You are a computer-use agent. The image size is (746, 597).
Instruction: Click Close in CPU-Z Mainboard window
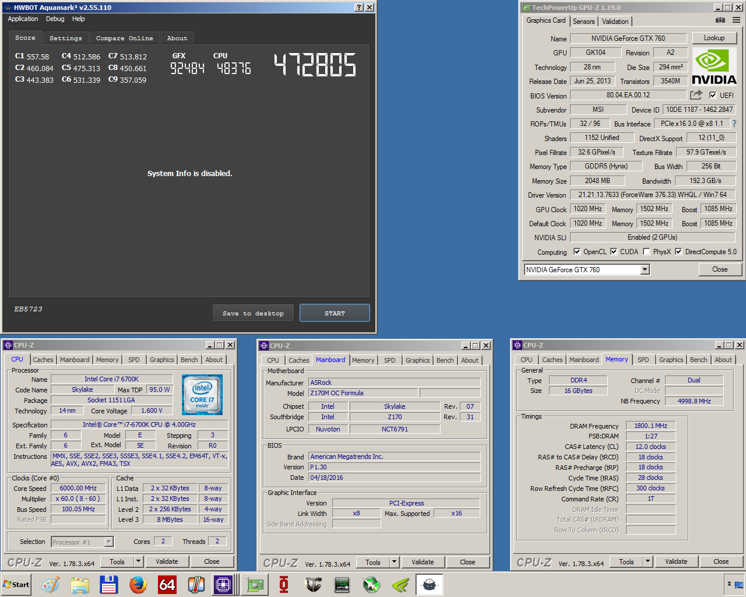[x=467, y=563]
